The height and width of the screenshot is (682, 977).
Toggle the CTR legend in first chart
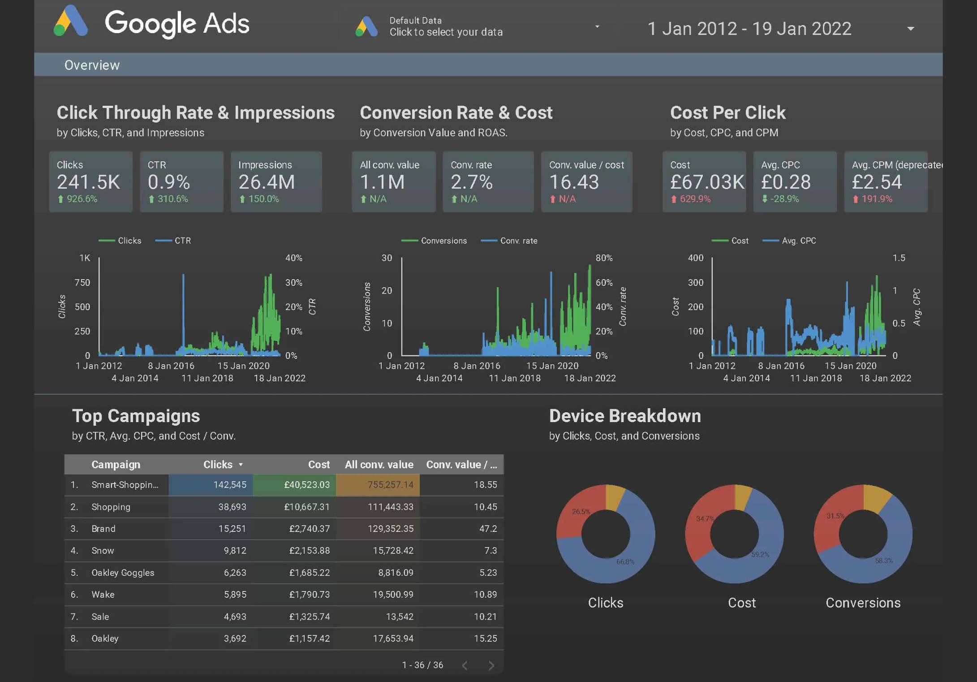click(173, 241)
